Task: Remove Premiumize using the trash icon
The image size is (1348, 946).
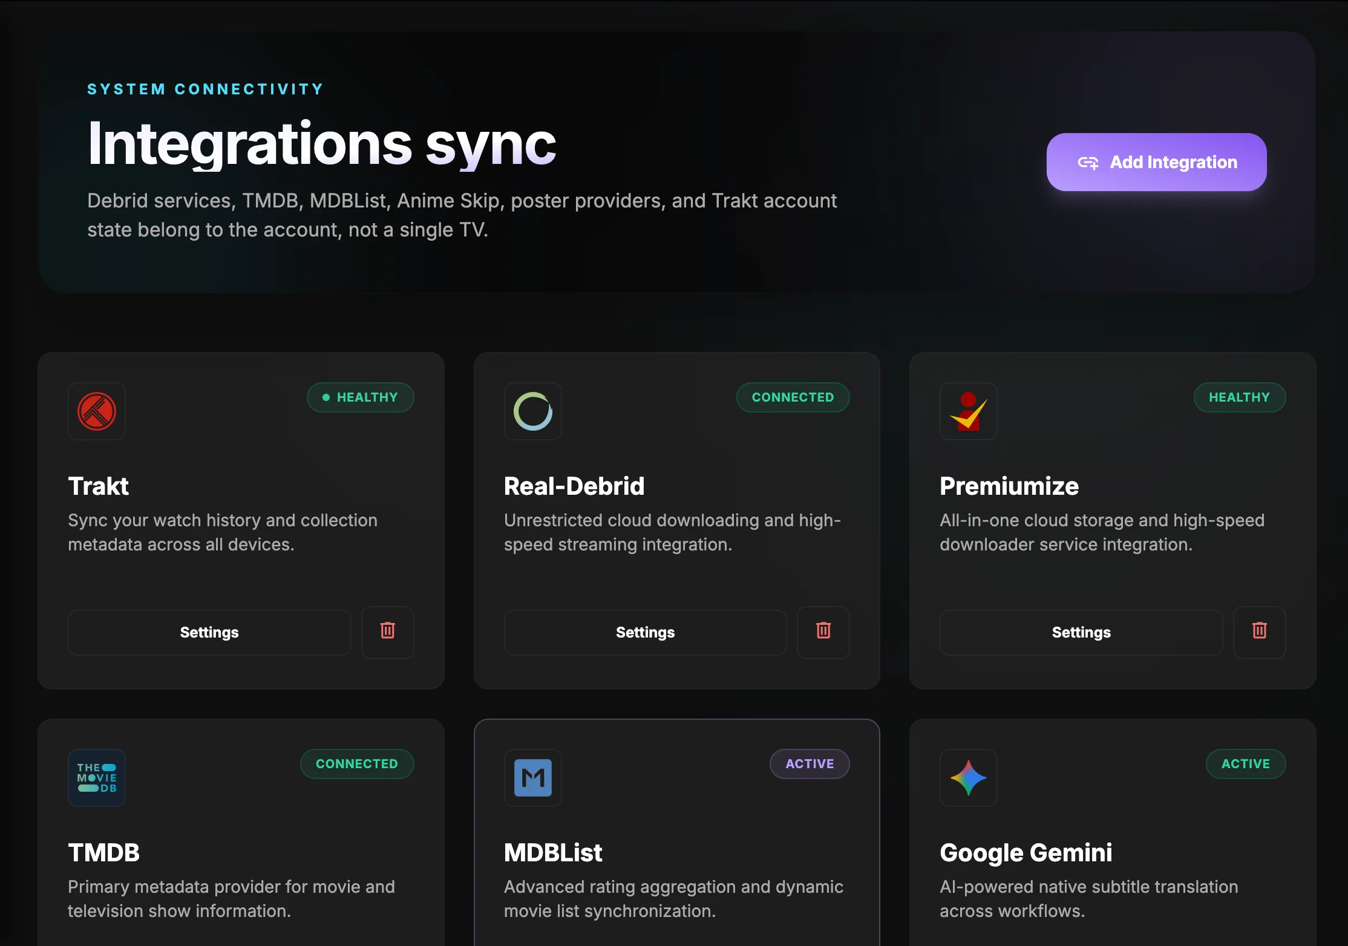Action: point(1259,632)
